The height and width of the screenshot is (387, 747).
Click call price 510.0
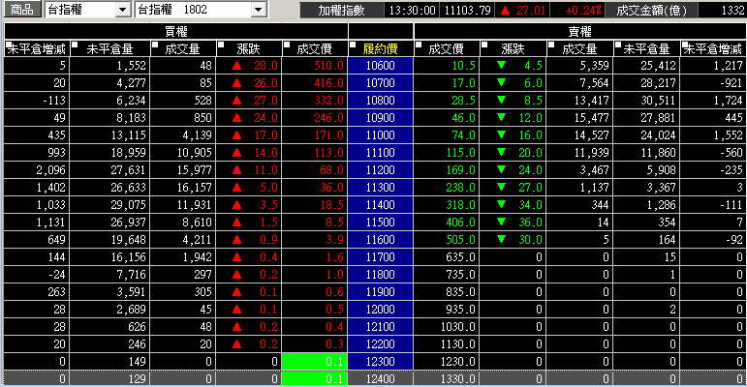(328, 66)
